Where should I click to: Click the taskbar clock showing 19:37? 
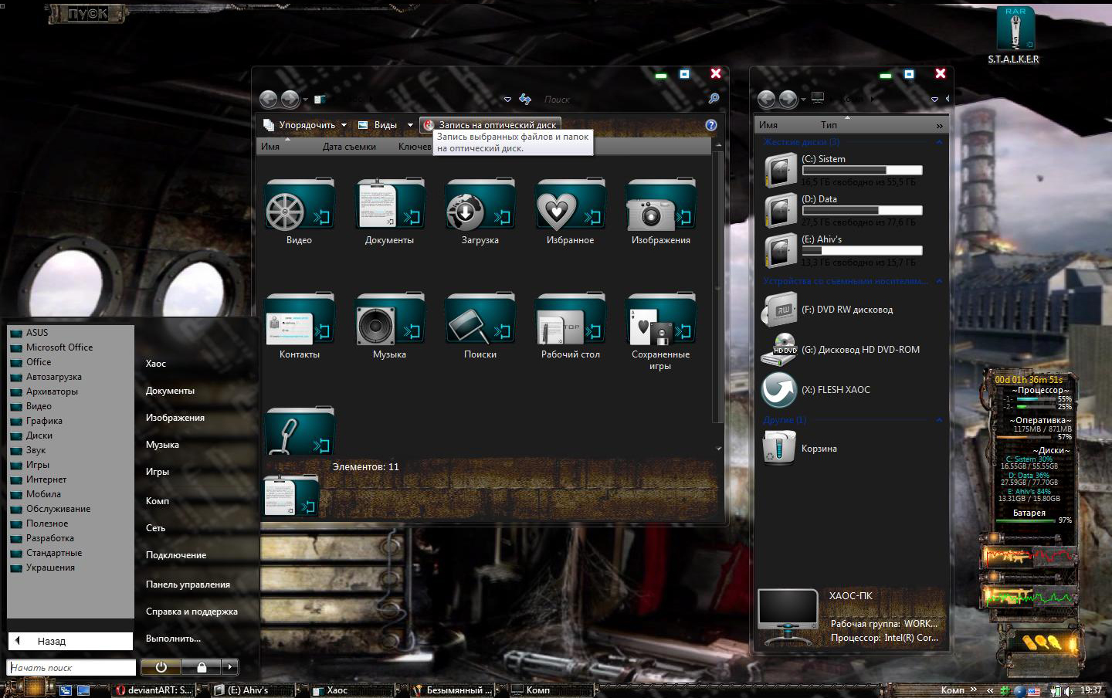1090,690
